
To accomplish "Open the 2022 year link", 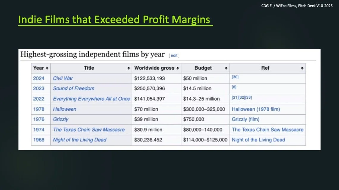I will coord(39,99).
